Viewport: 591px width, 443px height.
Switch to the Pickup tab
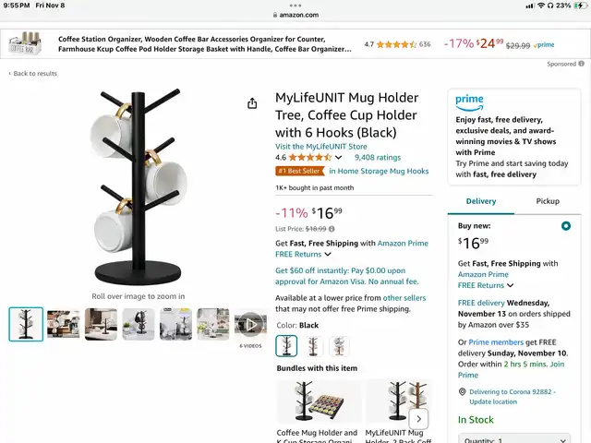(548, 201)
